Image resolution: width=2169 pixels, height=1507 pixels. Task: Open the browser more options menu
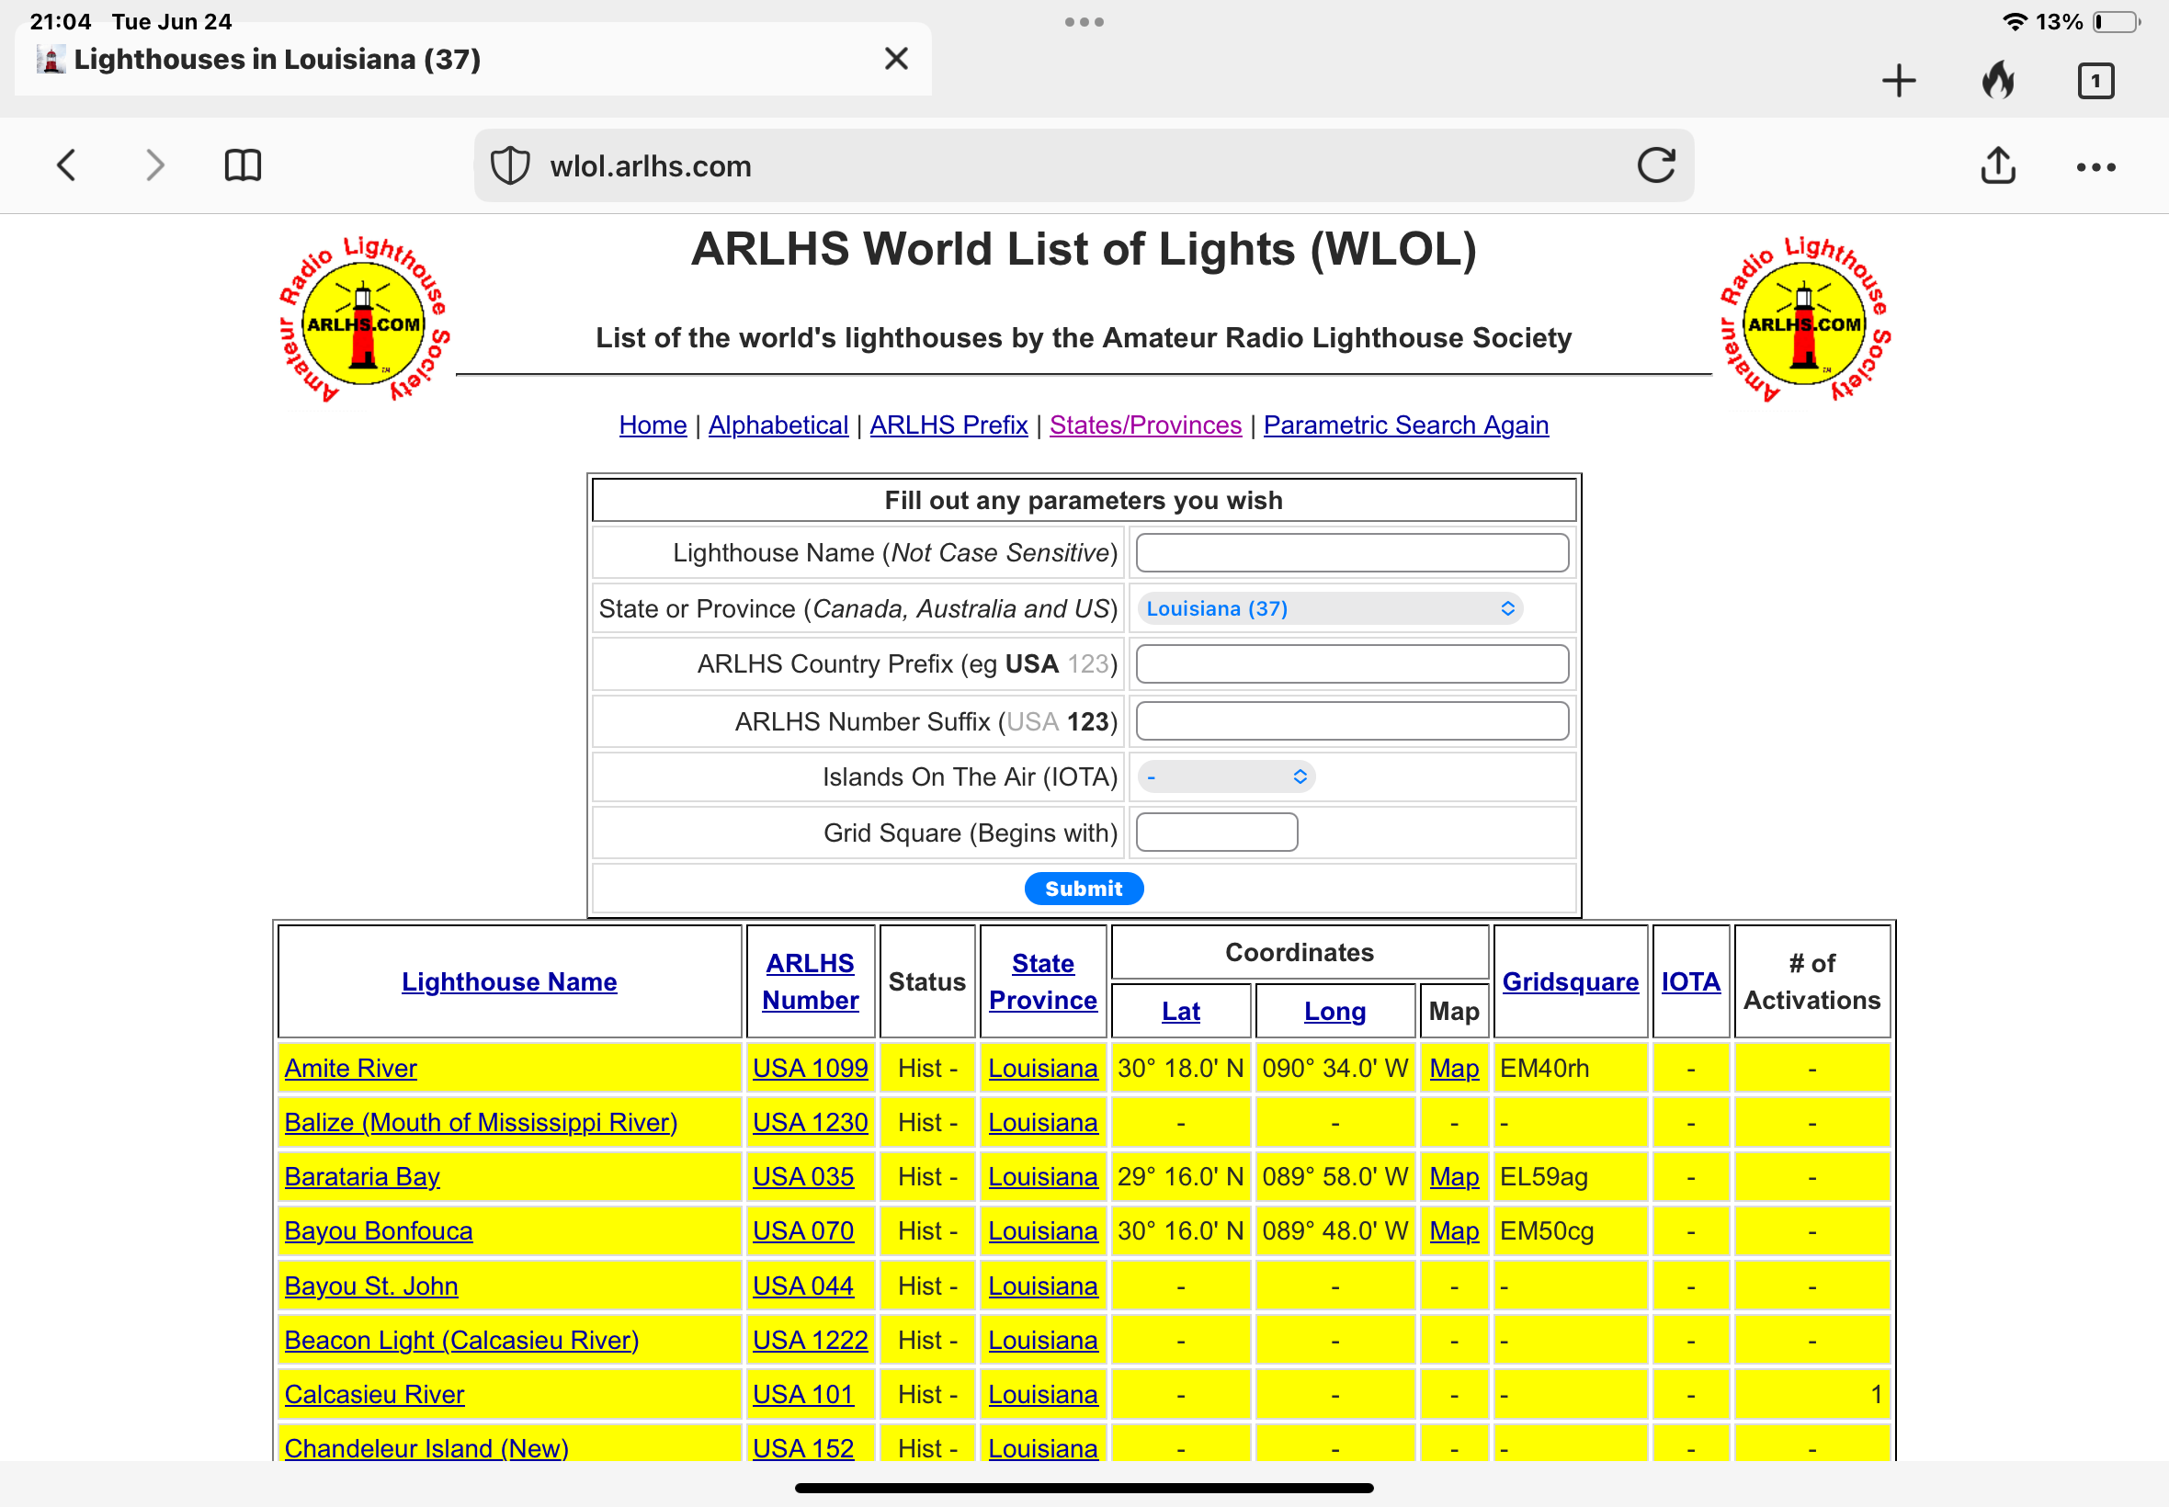pos(2095,167)
